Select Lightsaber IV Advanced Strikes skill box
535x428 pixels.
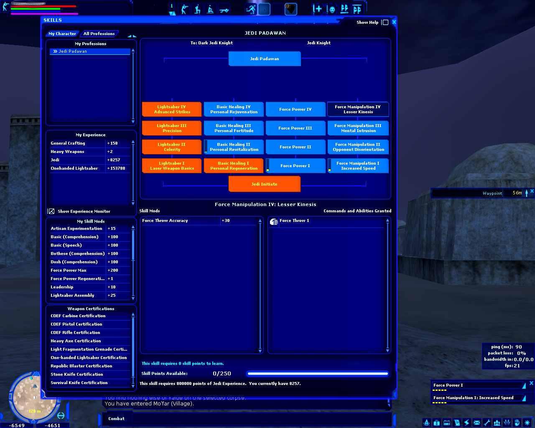(x=172, y=109)
